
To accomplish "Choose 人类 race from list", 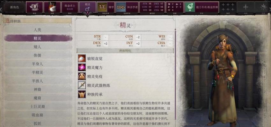I will [x=38, y=30].
